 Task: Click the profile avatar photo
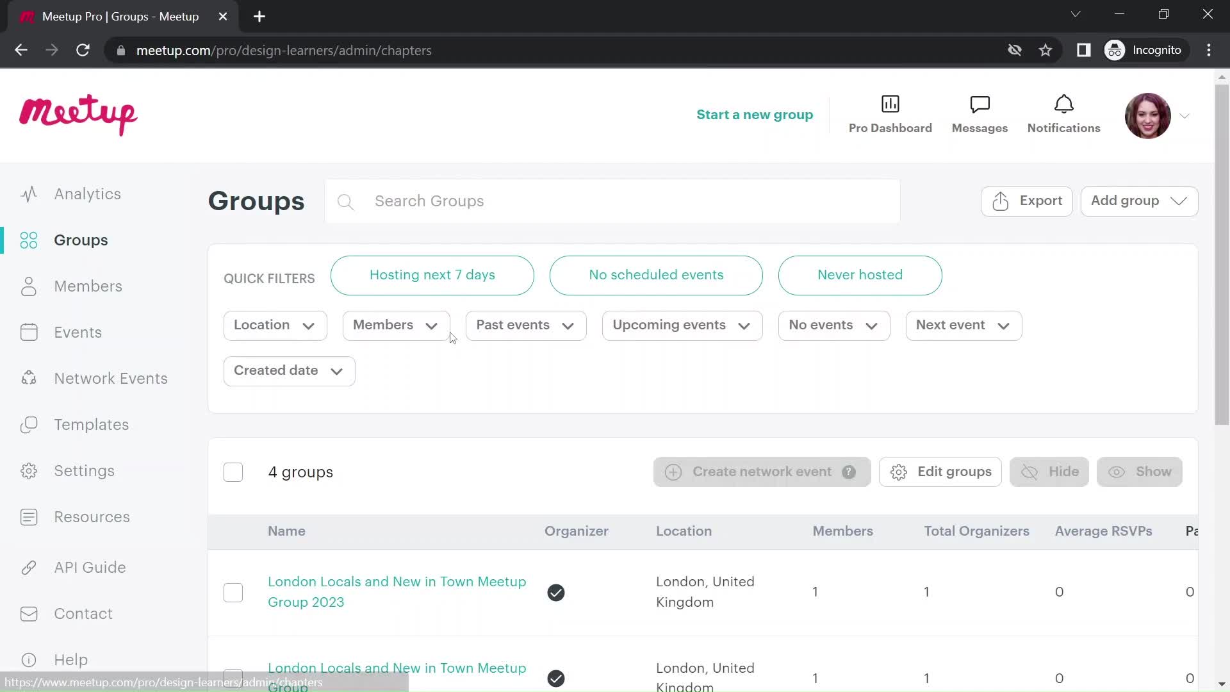click(x=1147, y=116)
